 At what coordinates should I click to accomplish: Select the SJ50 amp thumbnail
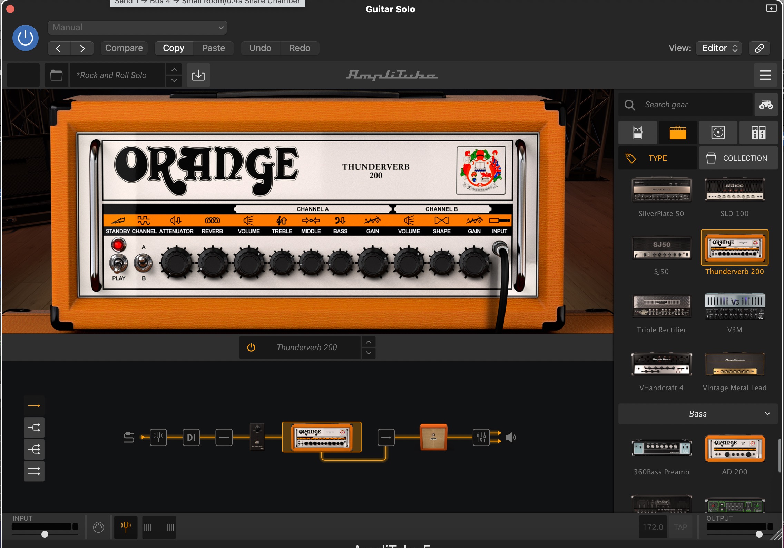point(661,248)
